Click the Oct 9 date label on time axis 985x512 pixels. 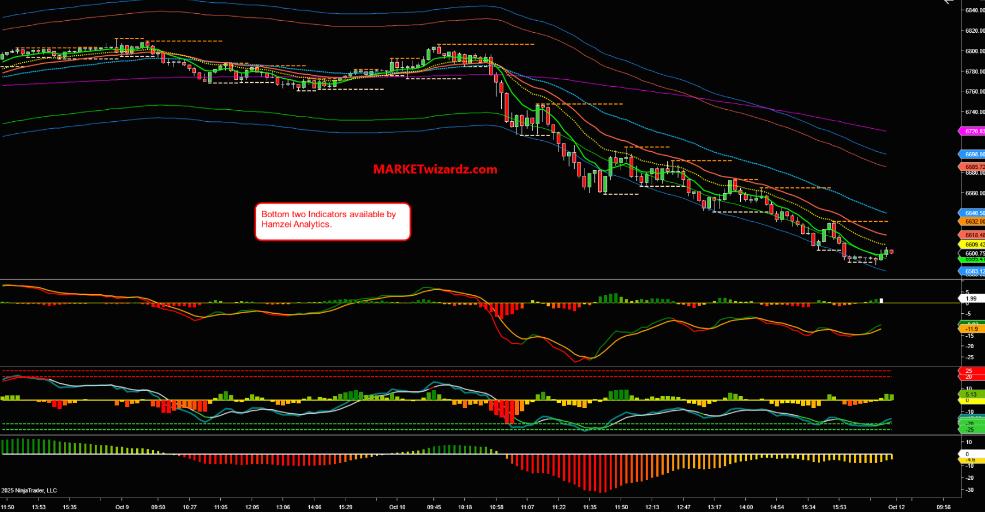pyautogui.click(x=122, y=507)
